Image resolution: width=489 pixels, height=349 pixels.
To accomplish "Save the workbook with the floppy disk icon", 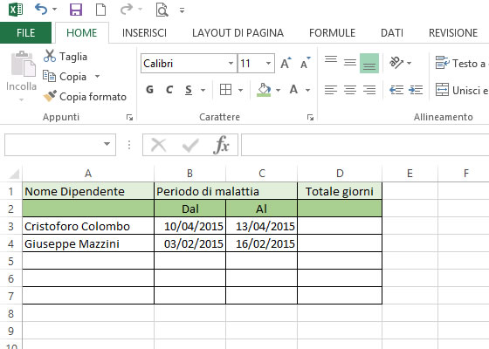I will (76, 10).
